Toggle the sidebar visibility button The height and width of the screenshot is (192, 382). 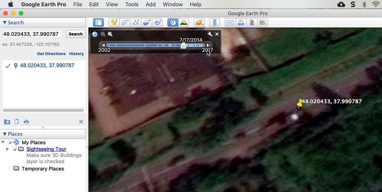[98, 23]
